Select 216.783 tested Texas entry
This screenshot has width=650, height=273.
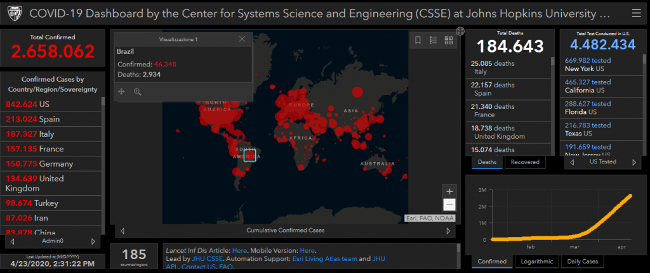coord(602,129)
